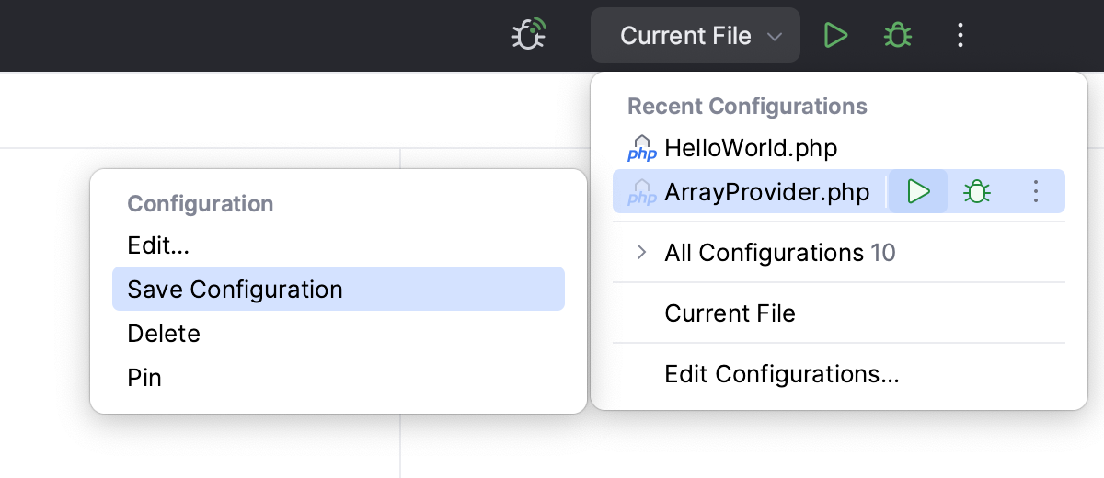The image size is (1104, 478).
Task: Choose Save Configuration in the submenu
Action: [x=339, y=289]
